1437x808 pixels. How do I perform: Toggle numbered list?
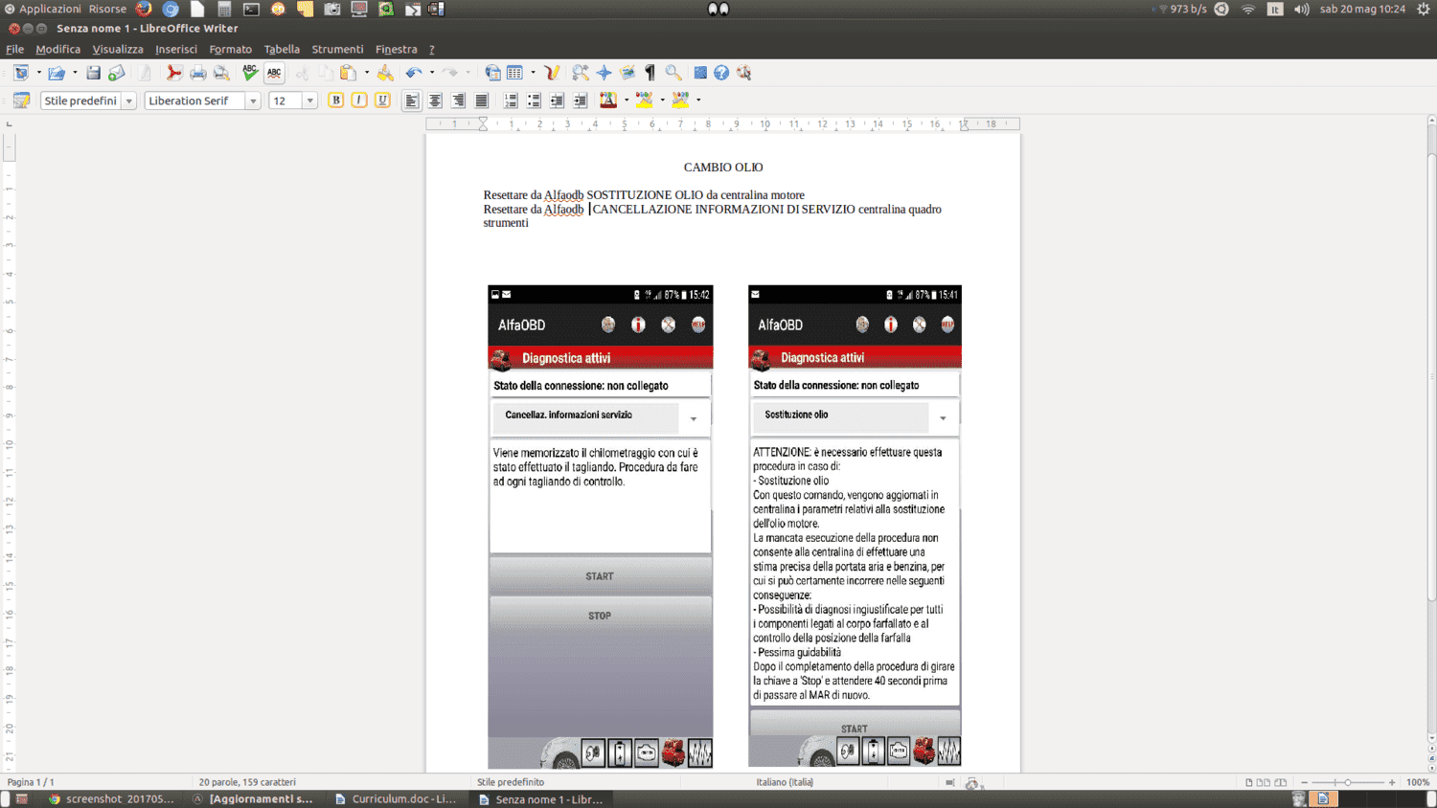pos(511,101)
